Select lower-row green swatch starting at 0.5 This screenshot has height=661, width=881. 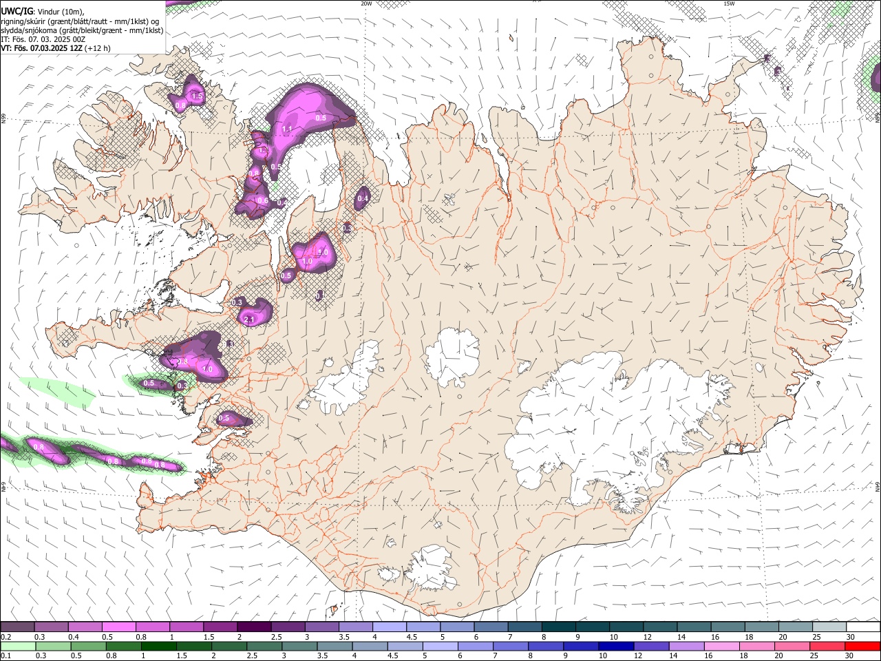[x=89, y=646]
